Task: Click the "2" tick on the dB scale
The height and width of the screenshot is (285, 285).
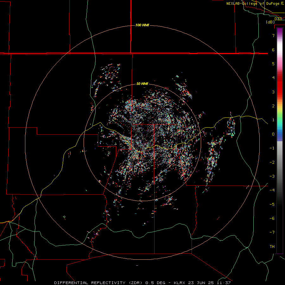Action: coord(273,106)
